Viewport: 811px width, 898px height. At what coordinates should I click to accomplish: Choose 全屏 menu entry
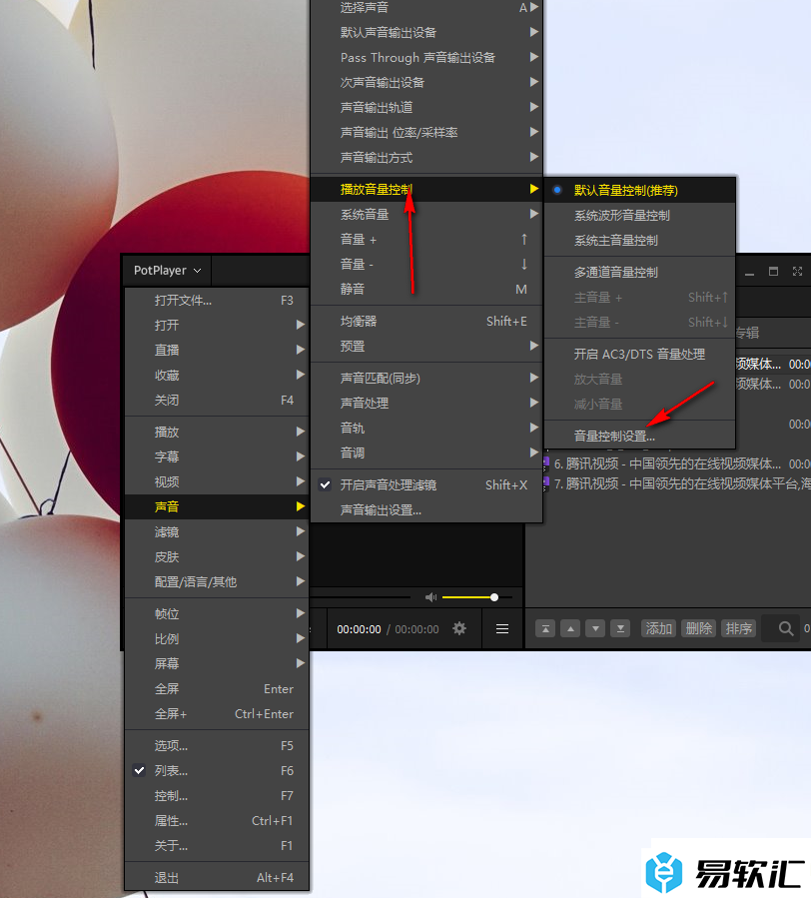217,689
